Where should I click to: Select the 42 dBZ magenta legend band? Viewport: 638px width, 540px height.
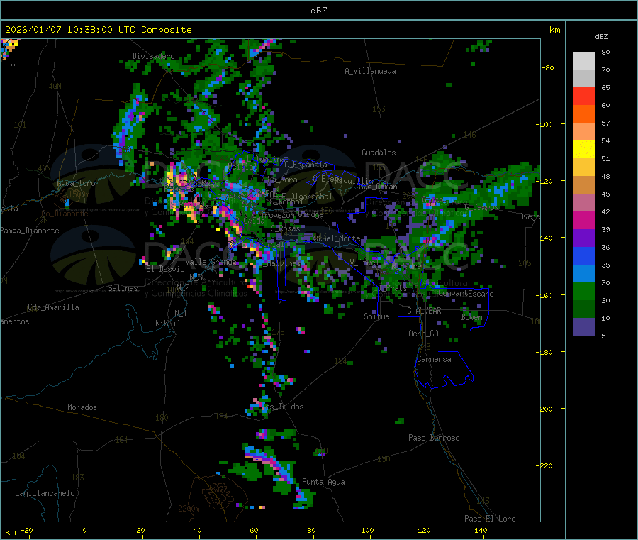(x=584, y=220)
